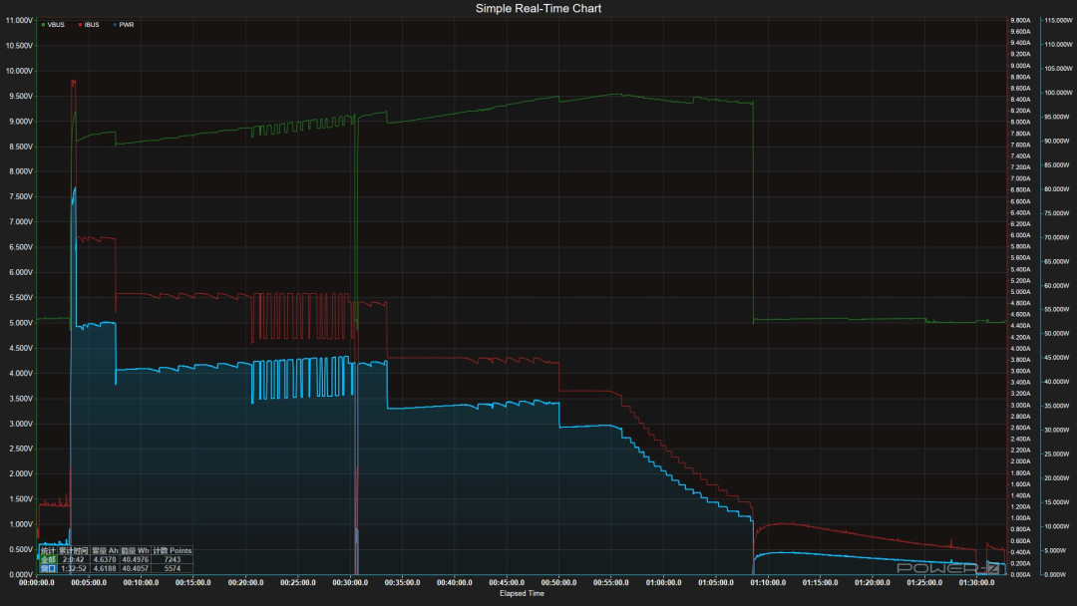The image size is (1077, 606).
Task: Click the 01:30:00.0 time axis label
Action: click(976, 583)
